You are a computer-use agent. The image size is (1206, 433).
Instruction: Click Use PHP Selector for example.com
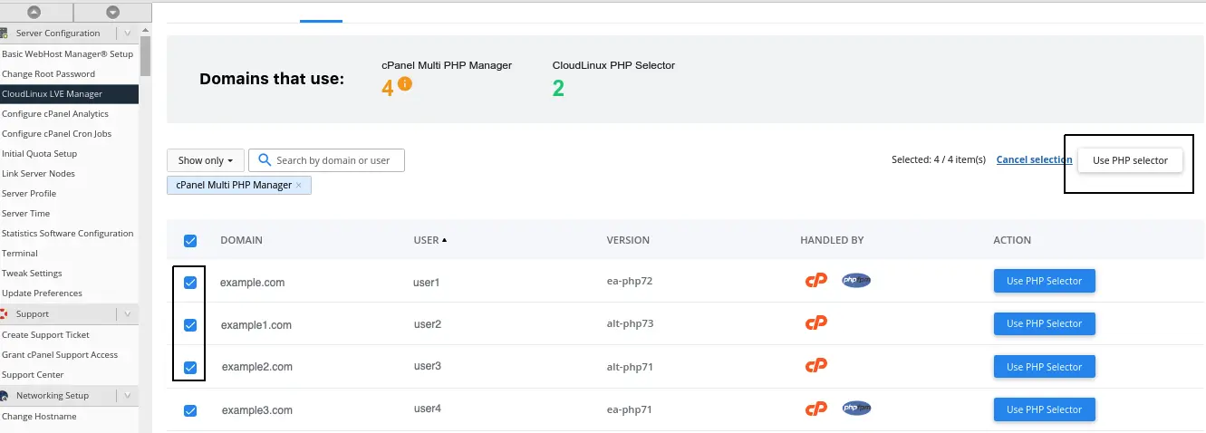click(1044, 281)
